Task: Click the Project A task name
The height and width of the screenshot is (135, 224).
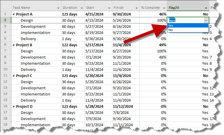Action: 24,14
